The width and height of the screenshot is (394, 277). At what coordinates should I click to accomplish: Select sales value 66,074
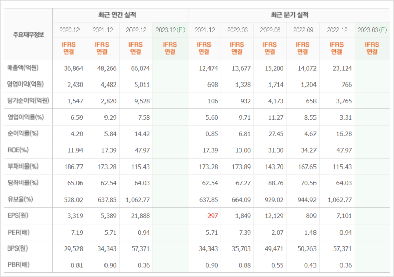pyautogui.click(x=140, y=68)
